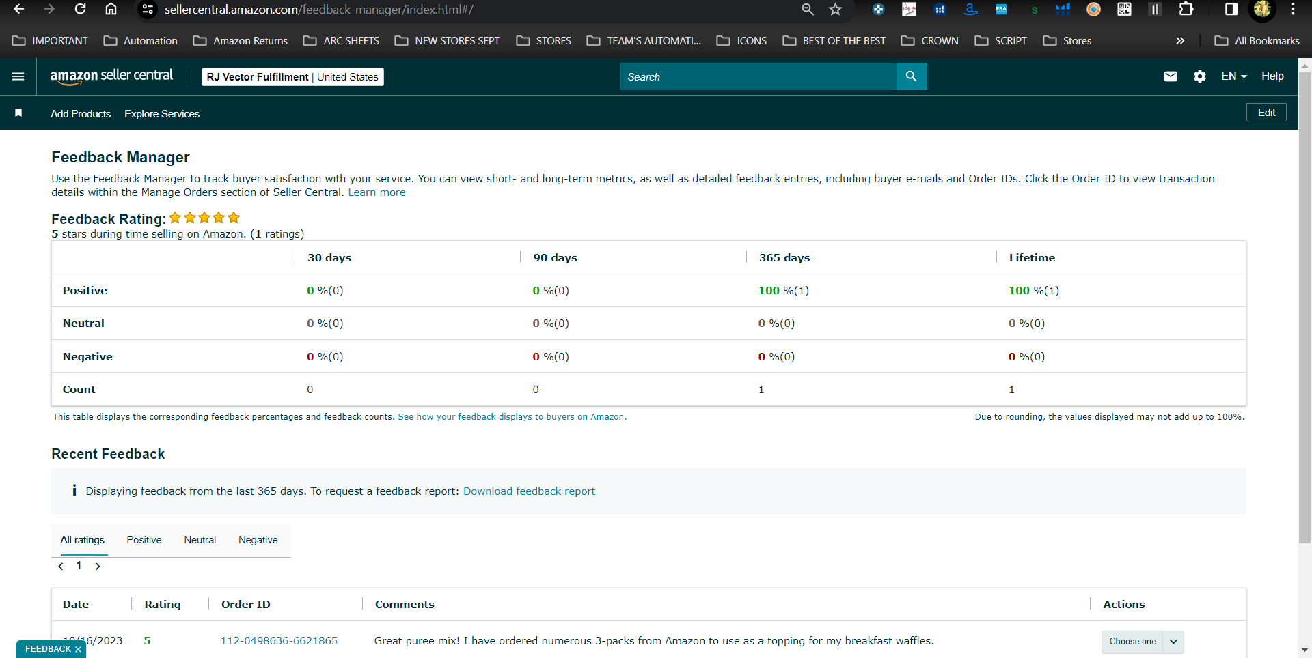
Task: Go to the previous feedback page arrow
Action: click(61, 566)
